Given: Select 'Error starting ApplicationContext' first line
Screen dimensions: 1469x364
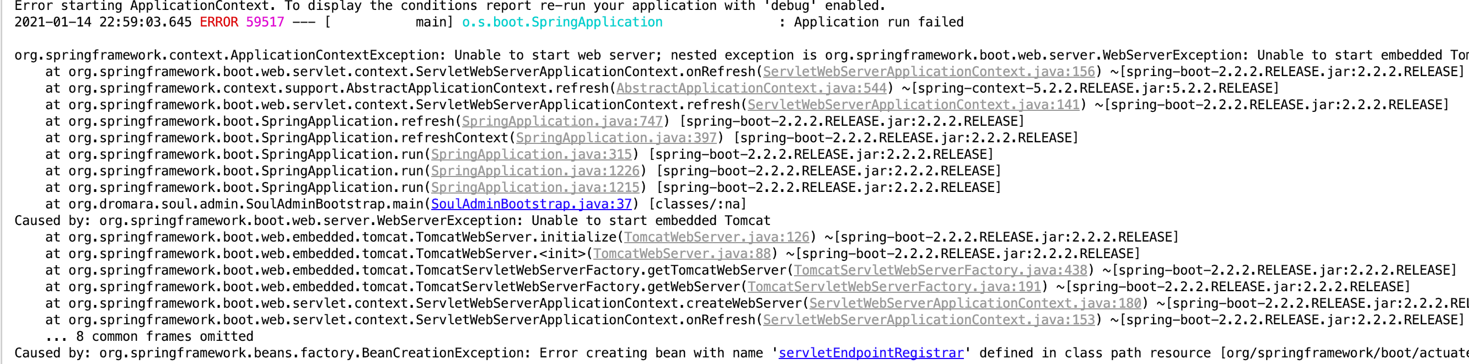Looking at the screenshot, I should tap(450, 6).
